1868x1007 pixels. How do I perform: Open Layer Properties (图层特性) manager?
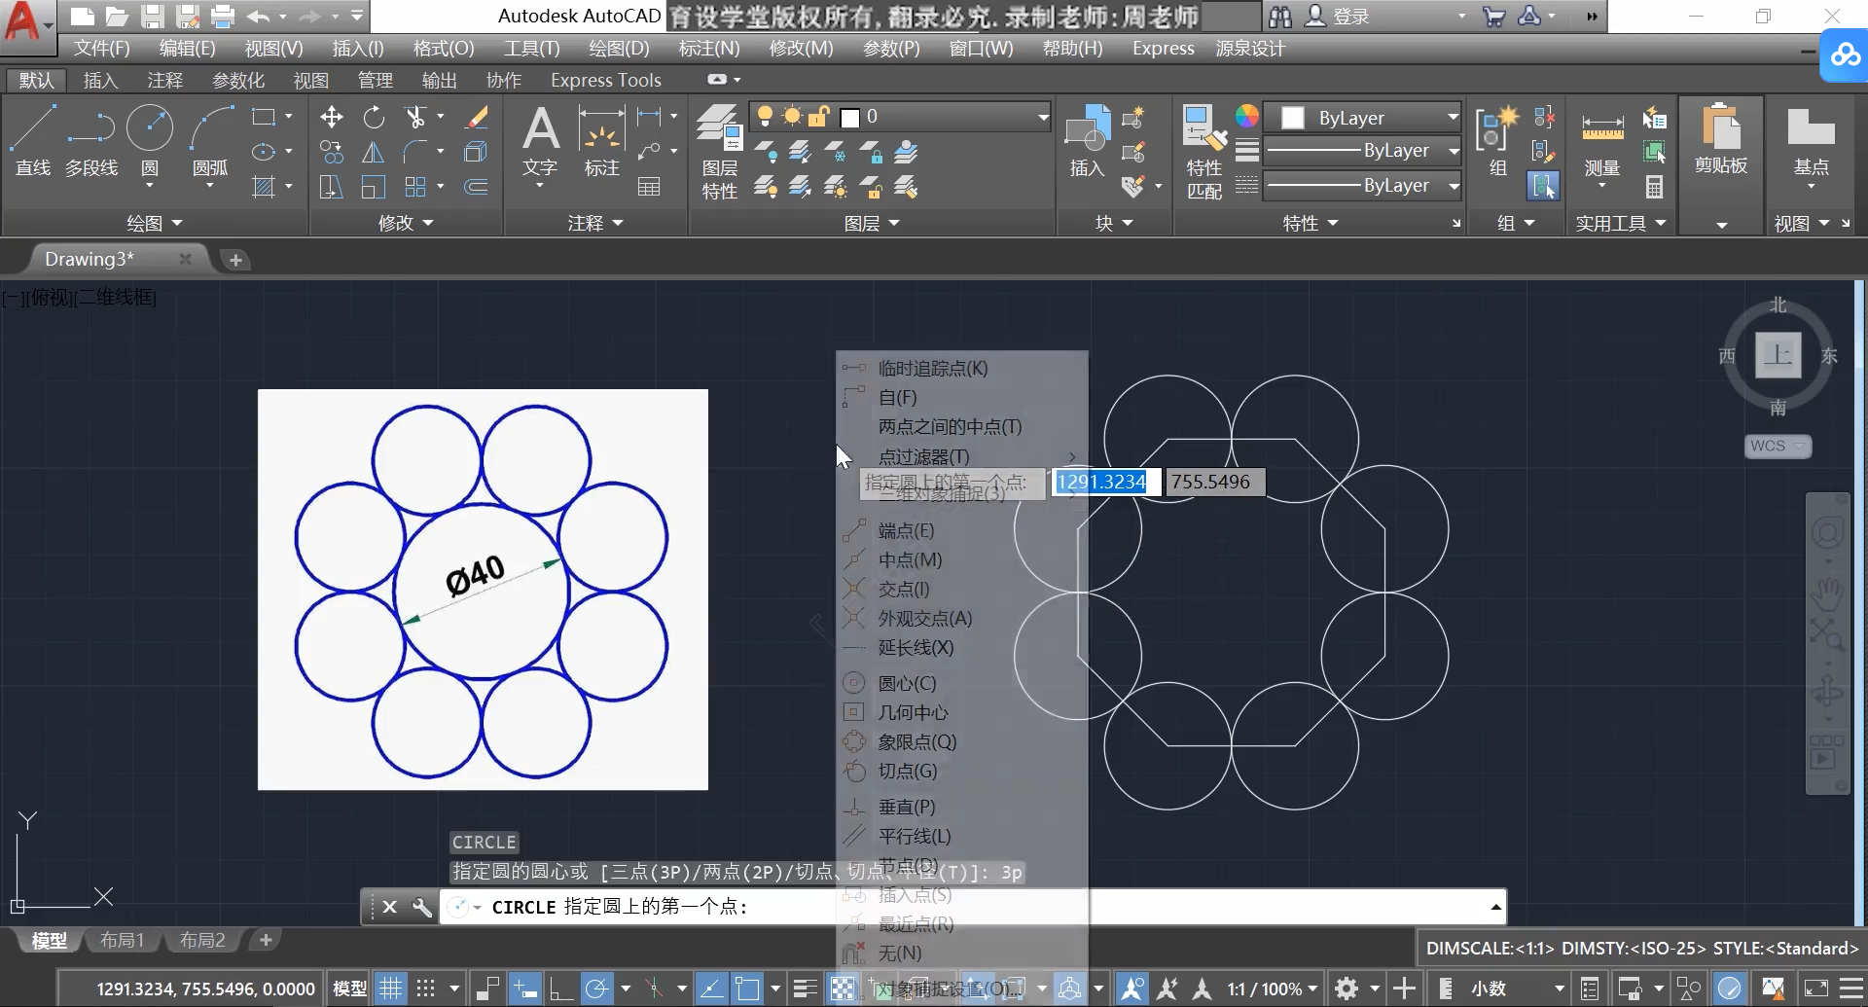point(720,152)
